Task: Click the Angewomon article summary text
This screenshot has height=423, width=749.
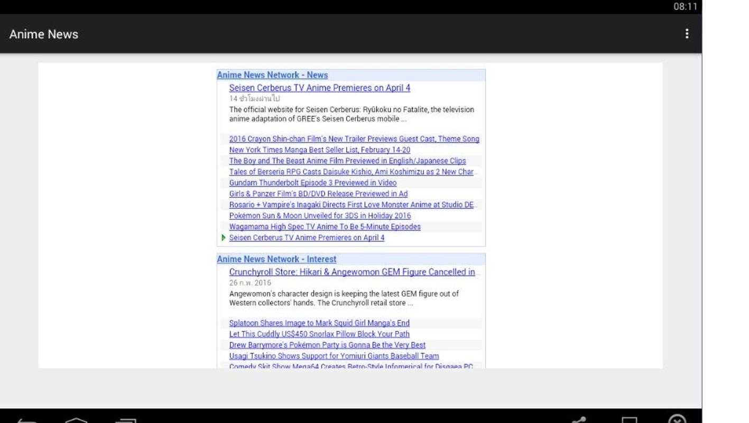Action: point(344,298)
